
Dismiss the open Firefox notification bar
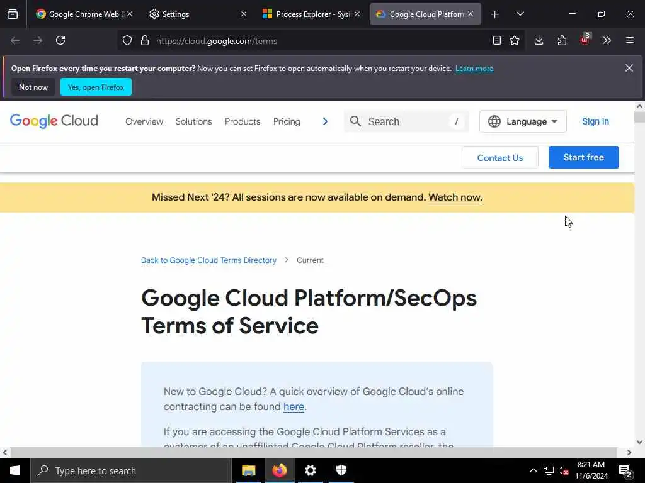[629, 68]
